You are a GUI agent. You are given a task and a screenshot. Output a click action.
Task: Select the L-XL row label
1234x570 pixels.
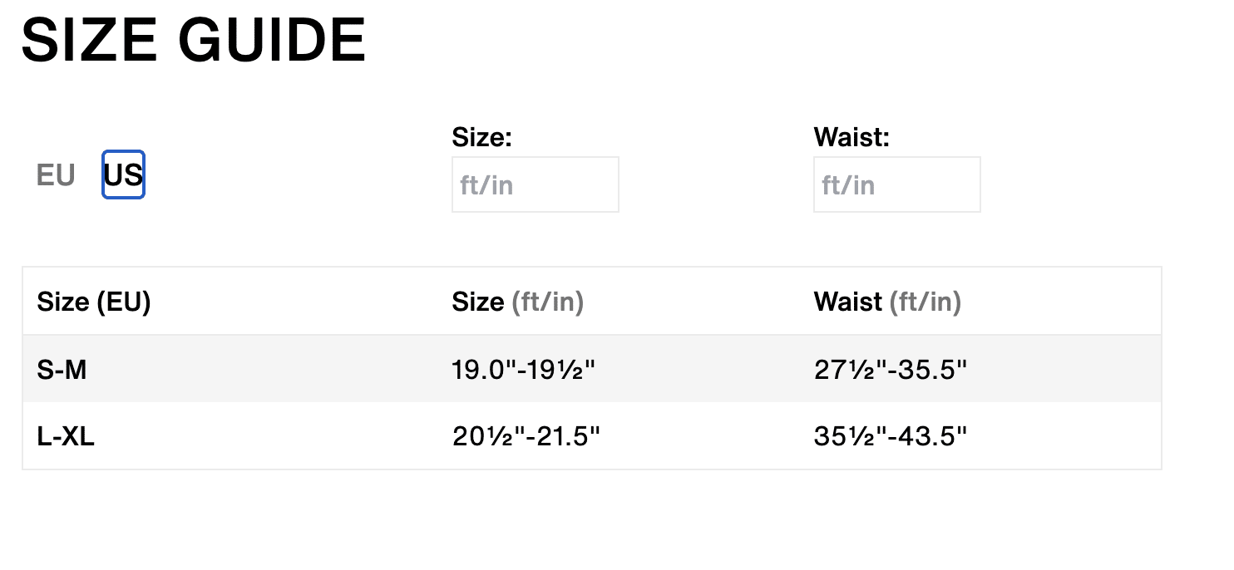pyautogui.click(x=66, y=435)
